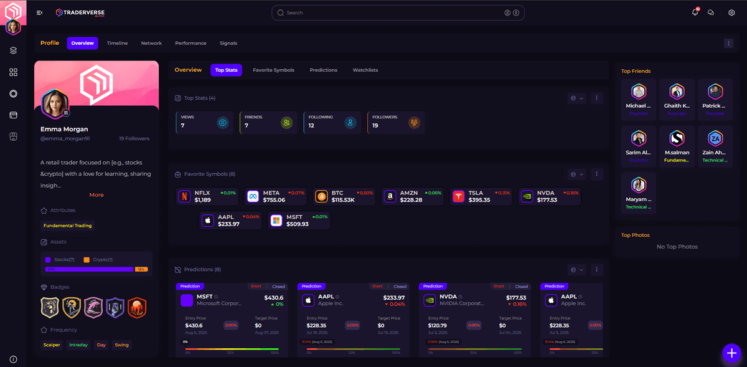The height and width of the screenshot is (367, 747).
Task: Expand the Top Stats visibility dropdown
Action: [x=577, y=98]
